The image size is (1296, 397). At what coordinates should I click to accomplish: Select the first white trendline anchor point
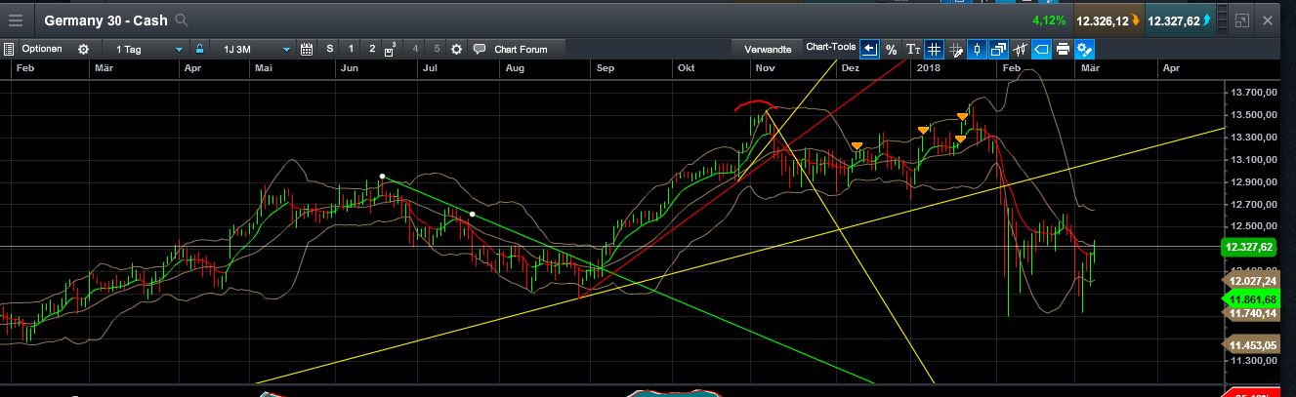coord(382,177)
